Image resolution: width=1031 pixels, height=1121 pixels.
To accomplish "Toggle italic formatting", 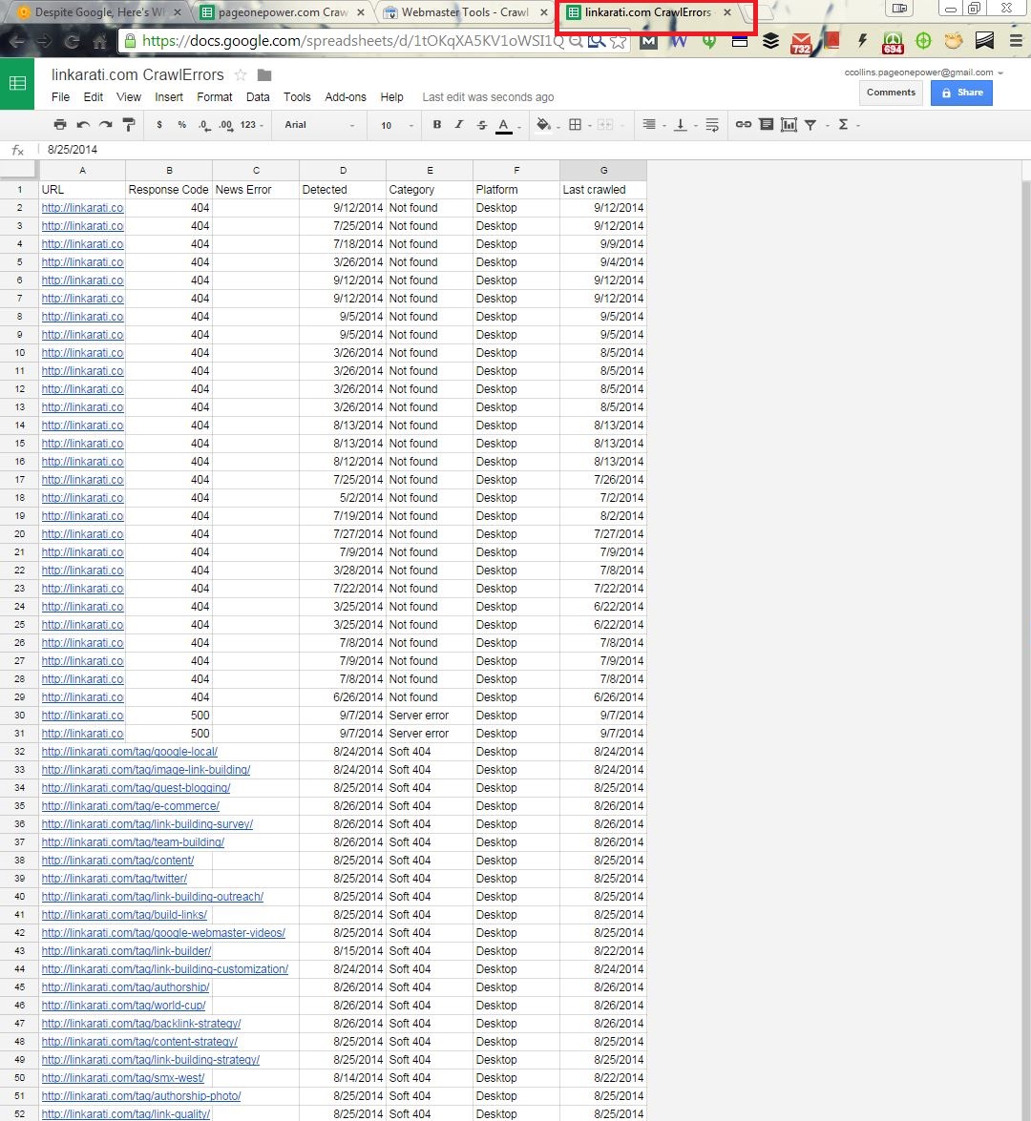I will coord(458,124).
